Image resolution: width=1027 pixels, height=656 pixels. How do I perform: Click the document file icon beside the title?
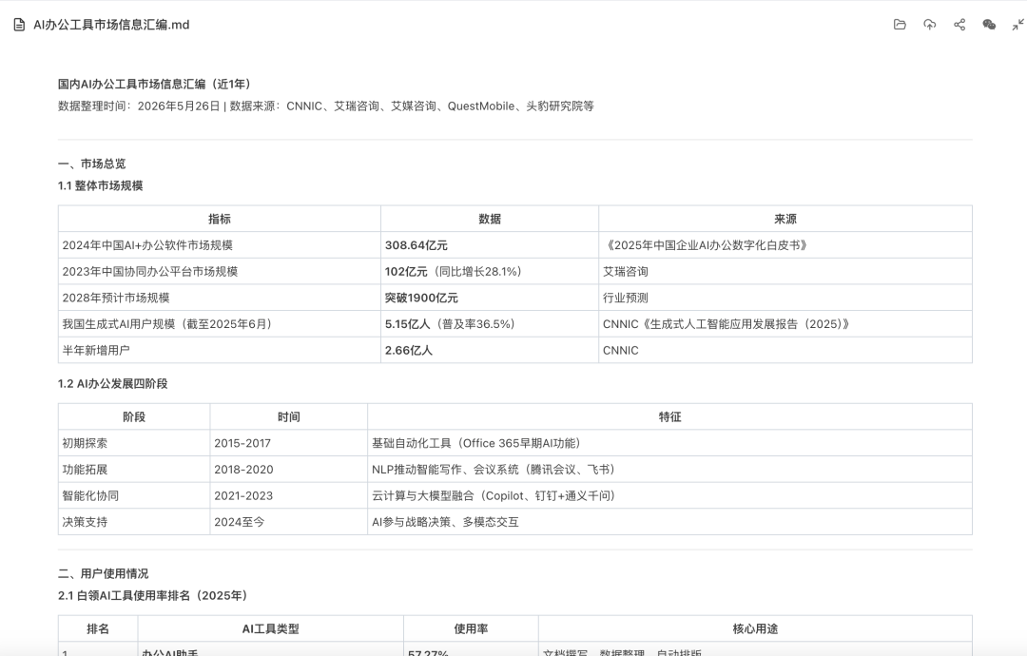tap(20, 25)
